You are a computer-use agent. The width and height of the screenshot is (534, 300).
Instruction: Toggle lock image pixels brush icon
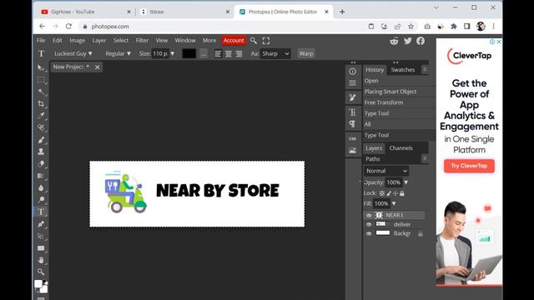click(x=389, y=193)
